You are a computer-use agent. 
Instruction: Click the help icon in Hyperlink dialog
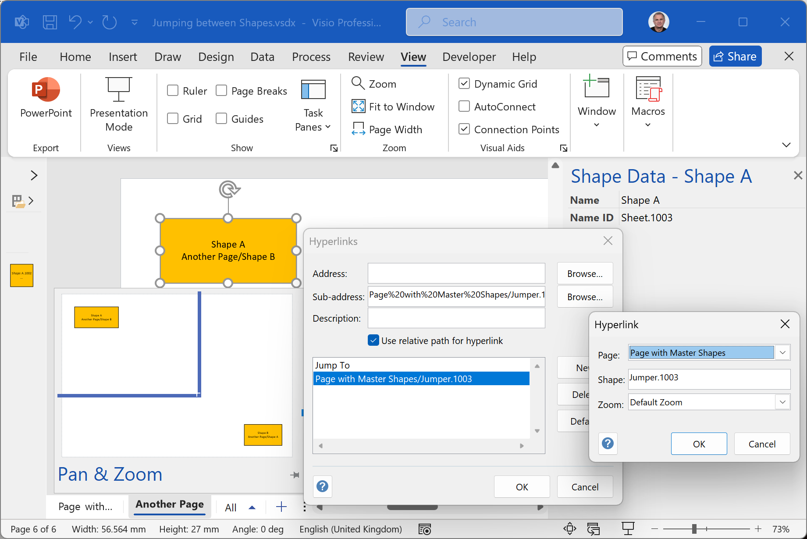point(608,443)
